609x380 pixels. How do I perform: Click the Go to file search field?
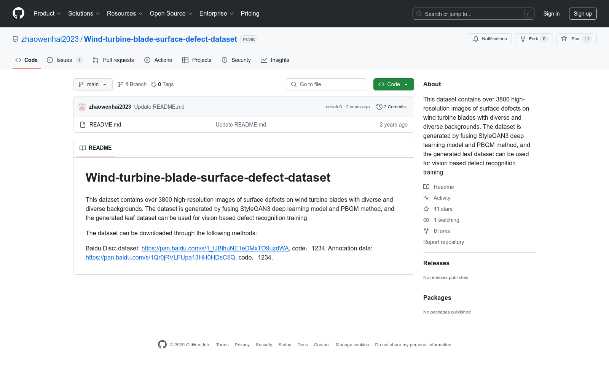coord(327,84)
